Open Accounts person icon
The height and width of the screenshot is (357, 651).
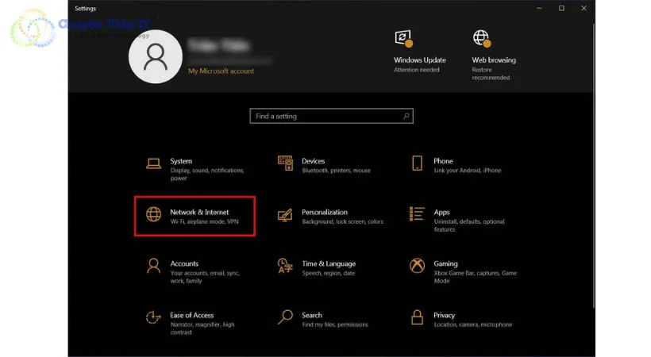click(x=153, y=267)
